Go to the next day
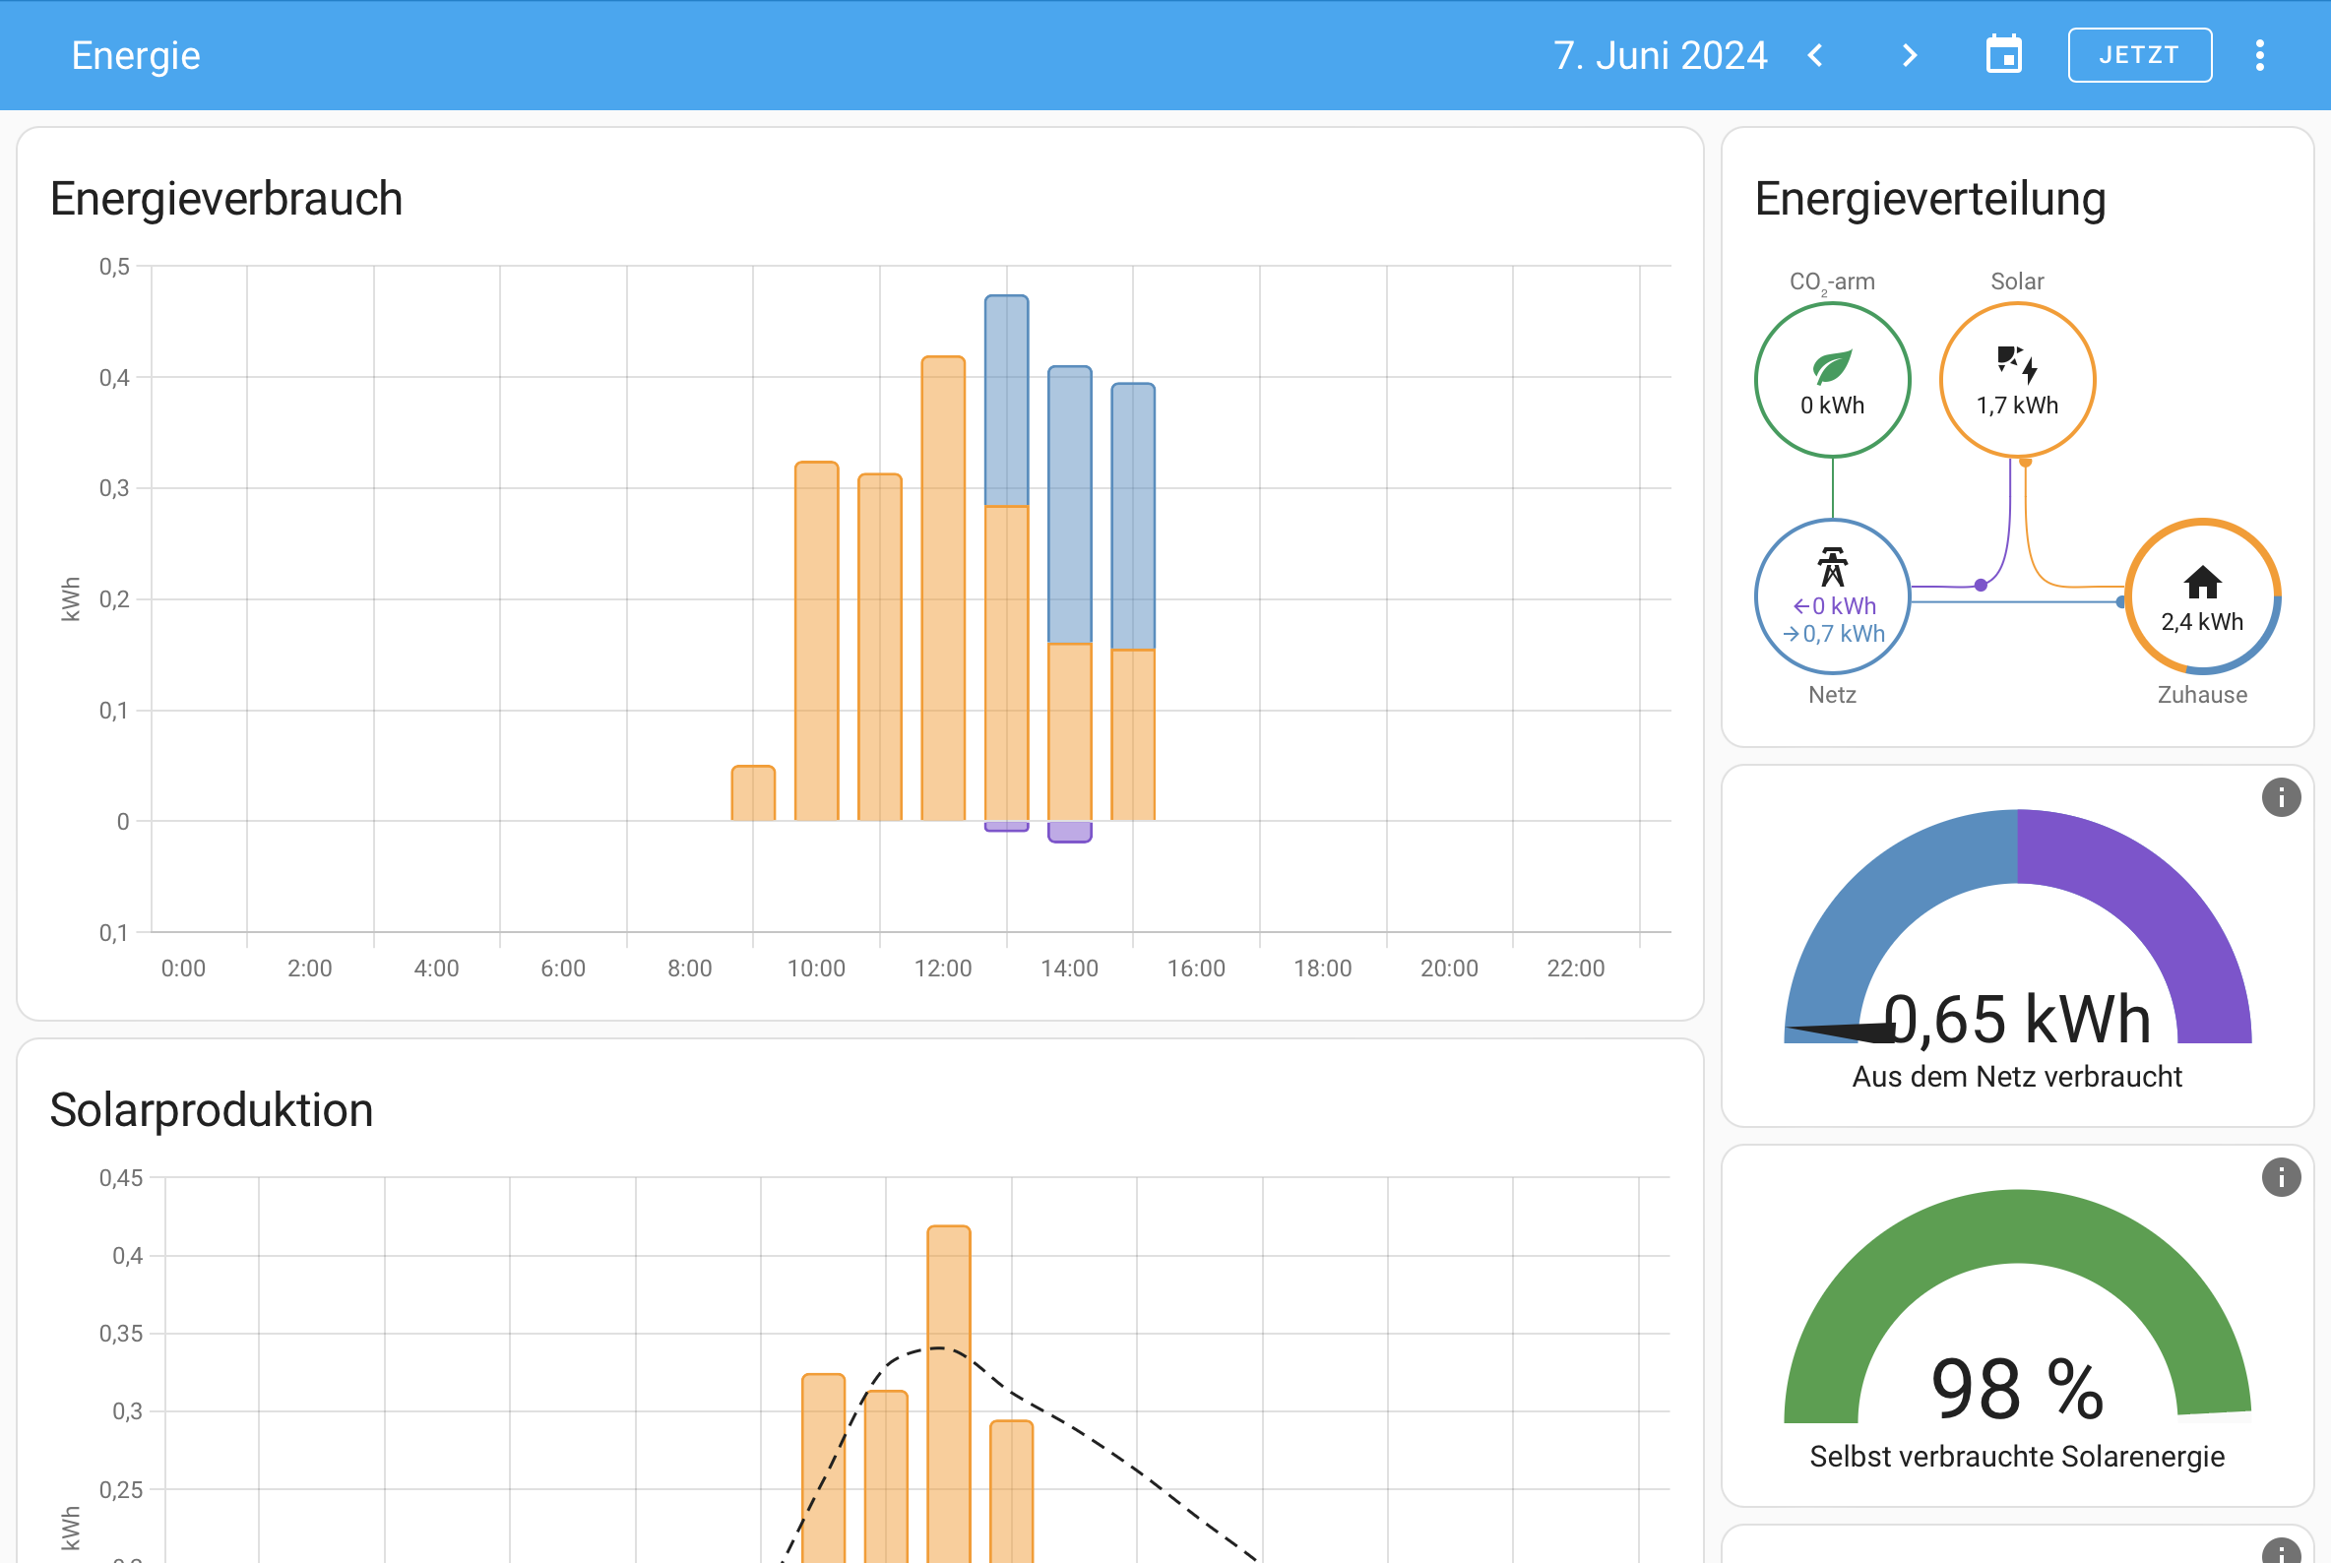This screenshot has height=1563, width=2331. [x=1909, y=55]
